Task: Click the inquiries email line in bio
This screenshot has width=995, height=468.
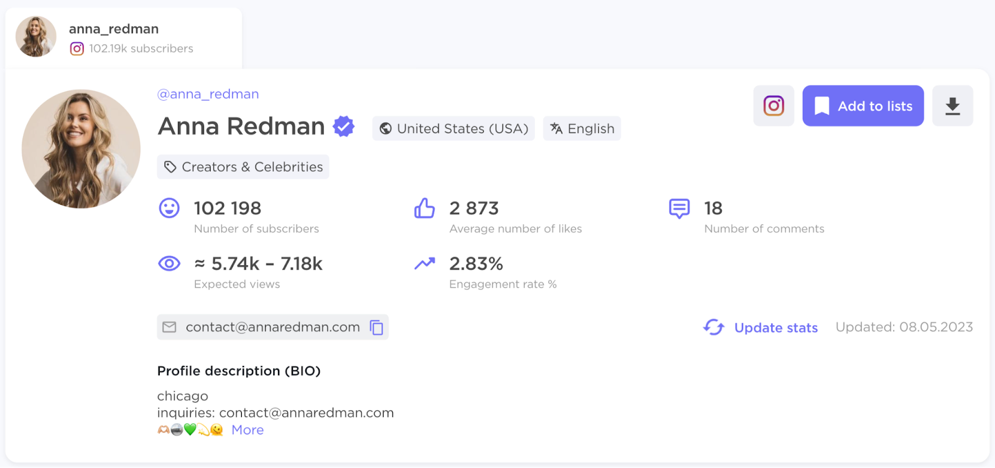Action: point(275,413)
